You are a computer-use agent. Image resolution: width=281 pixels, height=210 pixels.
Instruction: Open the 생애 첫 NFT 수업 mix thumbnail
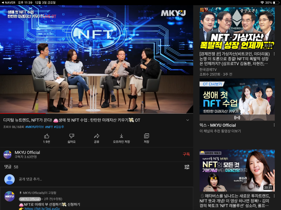click(x=237, y=99)
